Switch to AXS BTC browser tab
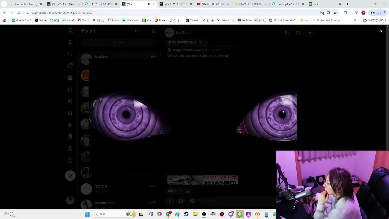This screenshot has height=219, width=389. point(250,4)
